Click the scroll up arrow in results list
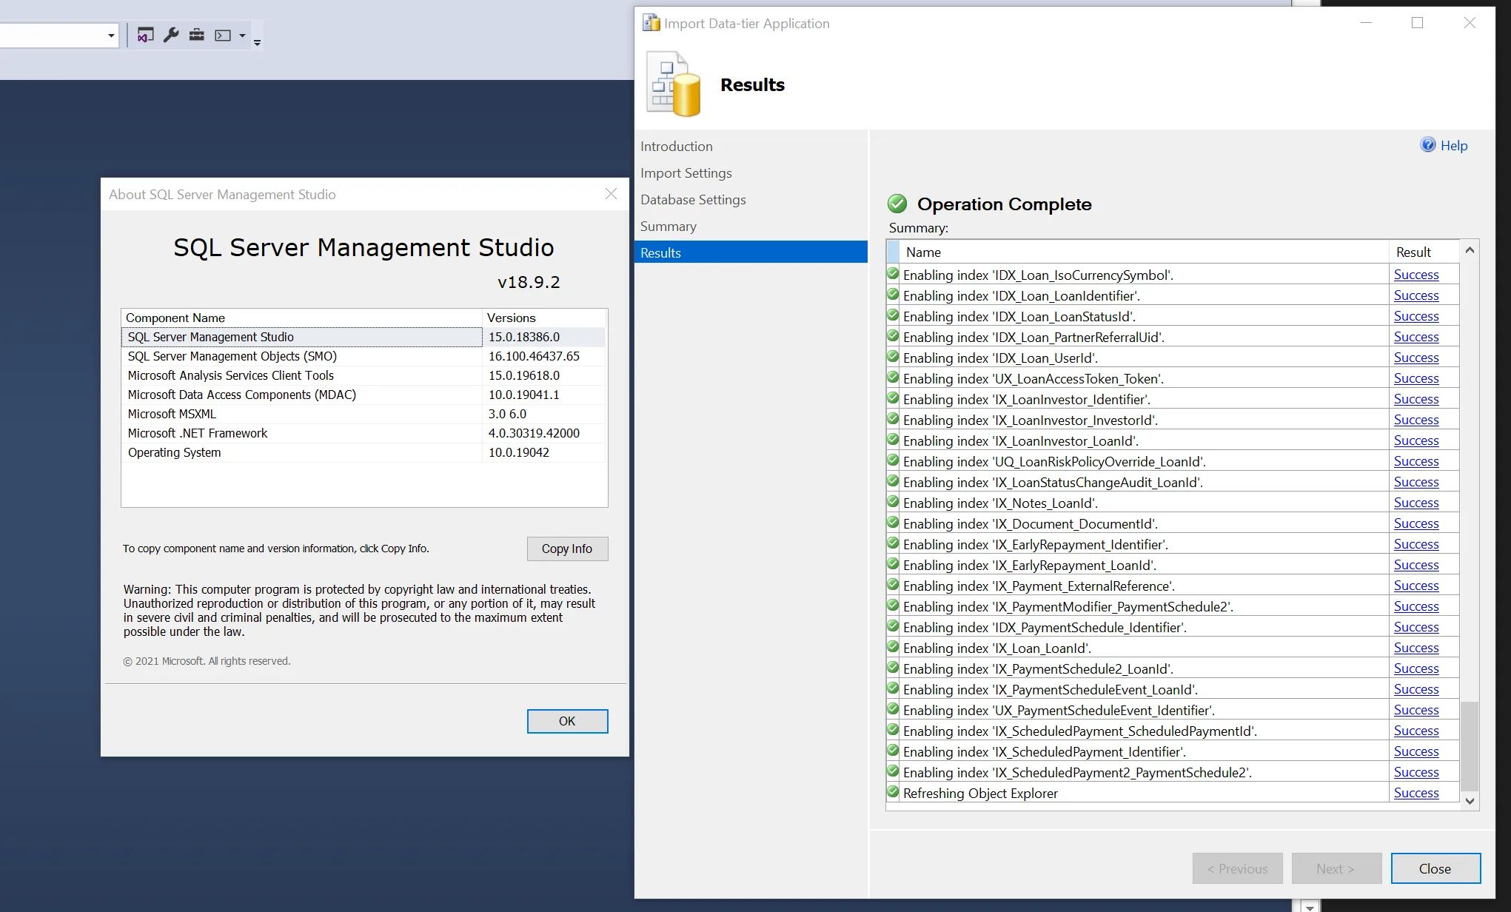The image size is (1511, 912). pyautogui.click(x=1470, y=251)
